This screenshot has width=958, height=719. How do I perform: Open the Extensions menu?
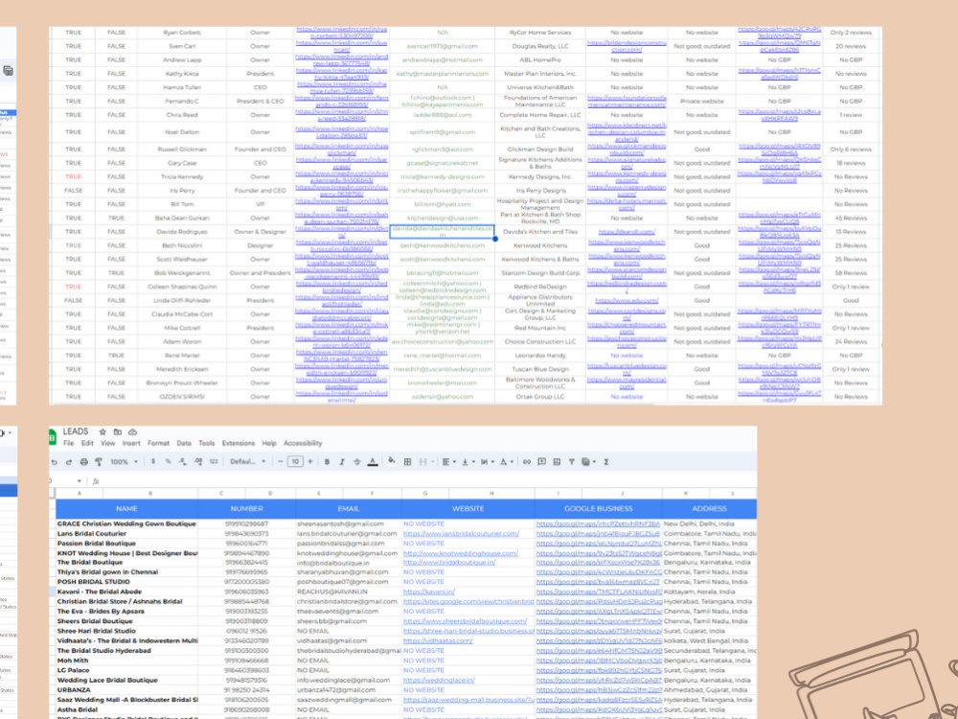click(239, 443)
